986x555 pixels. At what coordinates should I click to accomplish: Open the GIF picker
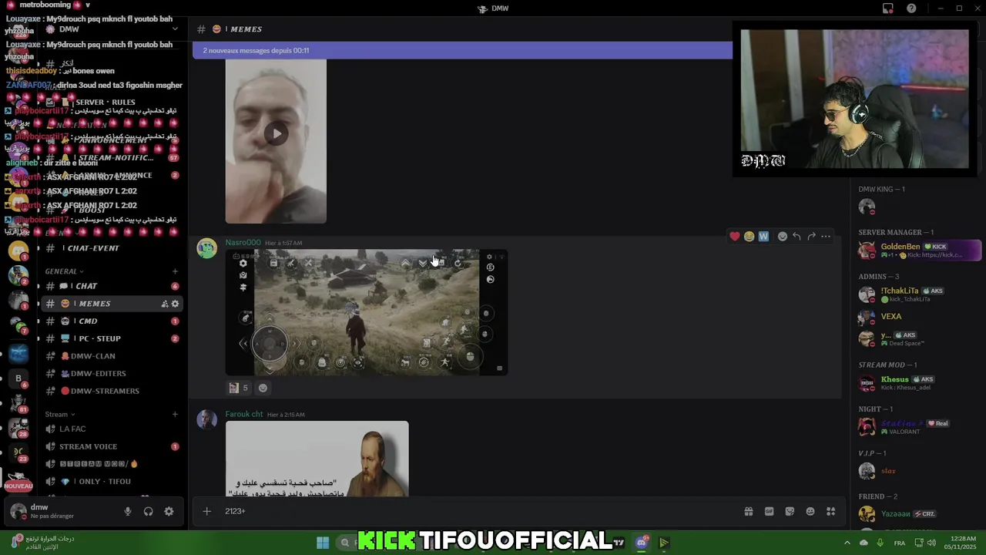(769, 511)
